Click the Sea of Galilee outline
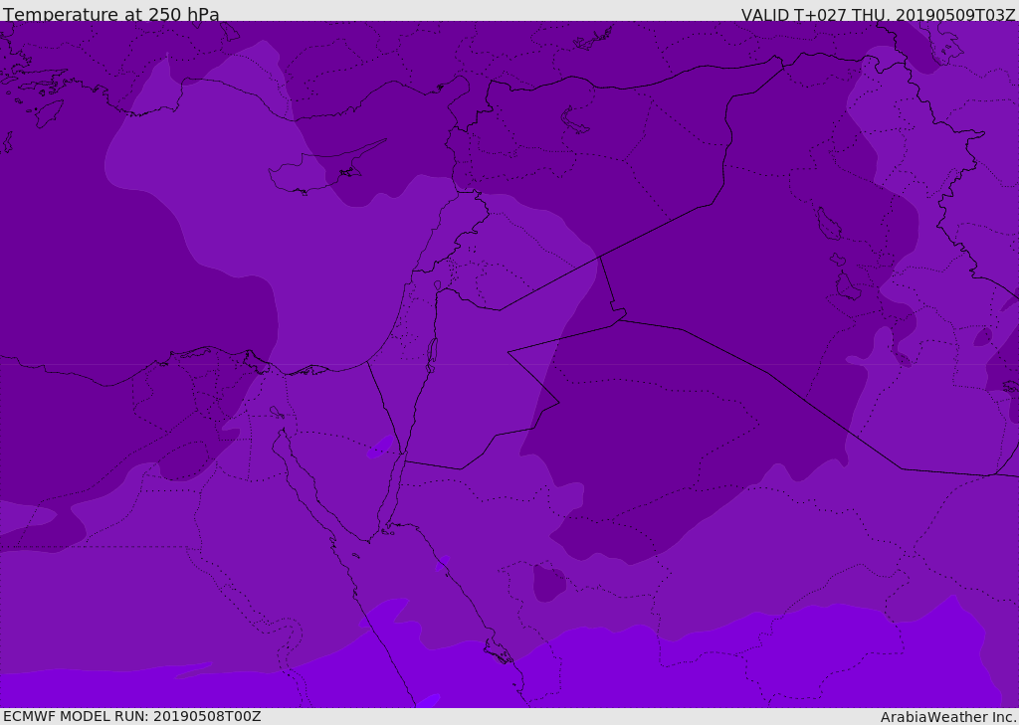 click(438, 285)
